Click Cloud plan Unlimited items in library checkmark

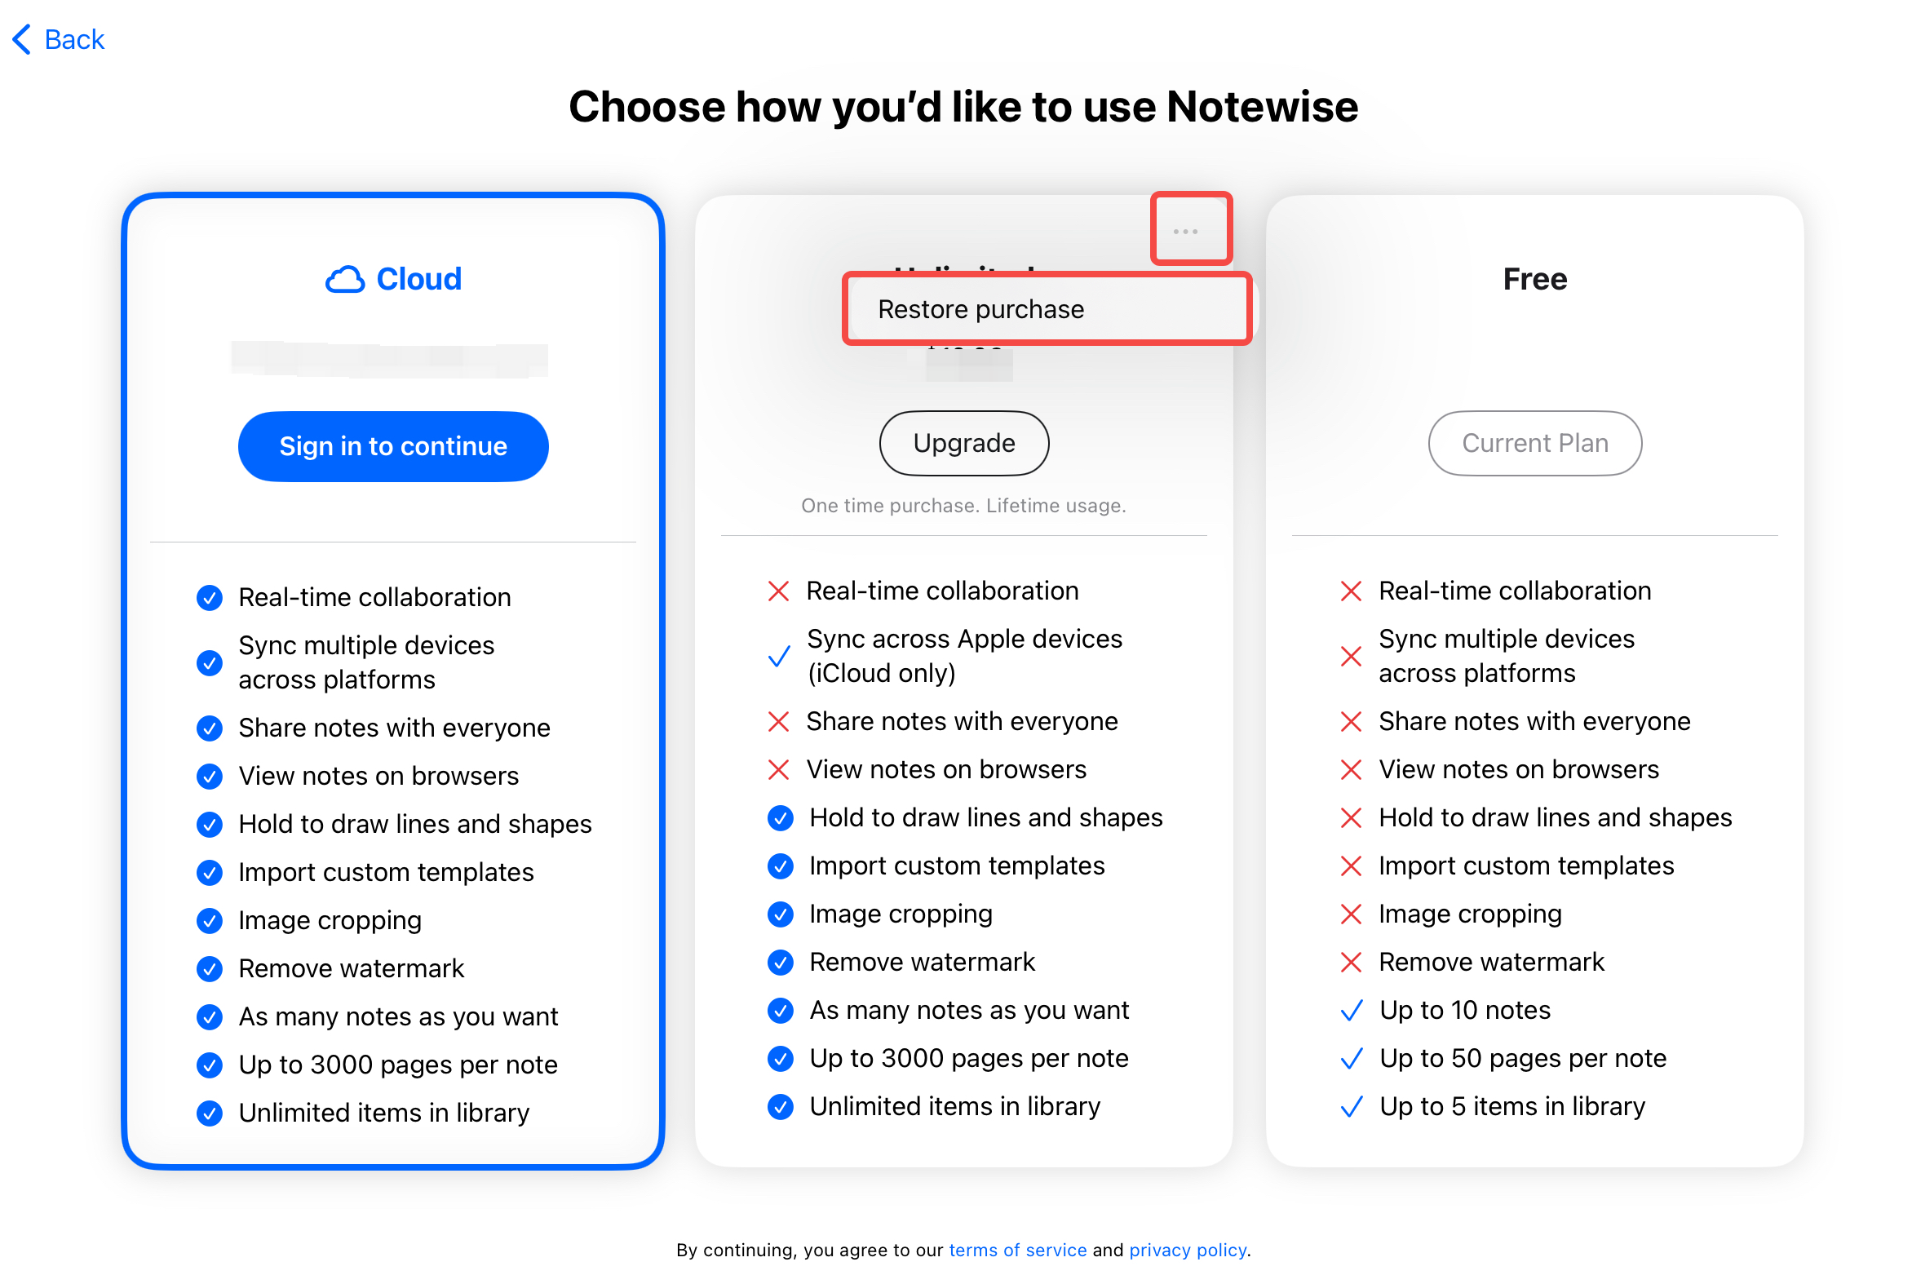pyautogui.click(x=210, y=1114)
